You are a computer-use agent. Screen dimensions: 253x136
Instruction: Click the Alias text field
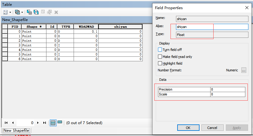tap(212, 27)
